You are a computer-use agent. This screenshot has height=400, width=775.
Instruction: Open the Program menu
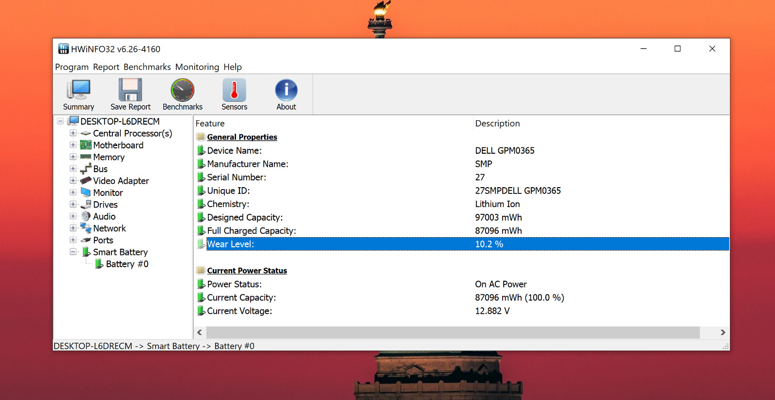(x=72, y=67)
